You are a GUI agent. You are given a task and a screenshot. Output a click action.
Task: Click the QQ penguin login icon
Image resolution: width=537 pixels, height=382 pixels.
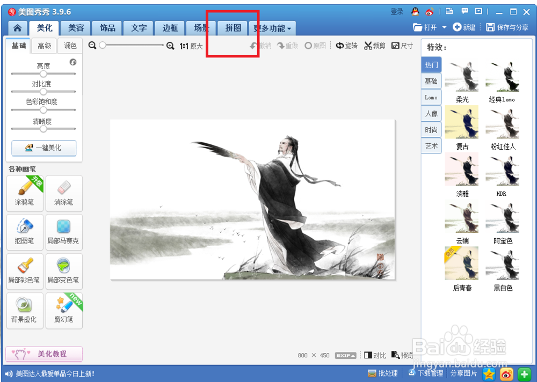click(x=415, y=11)
